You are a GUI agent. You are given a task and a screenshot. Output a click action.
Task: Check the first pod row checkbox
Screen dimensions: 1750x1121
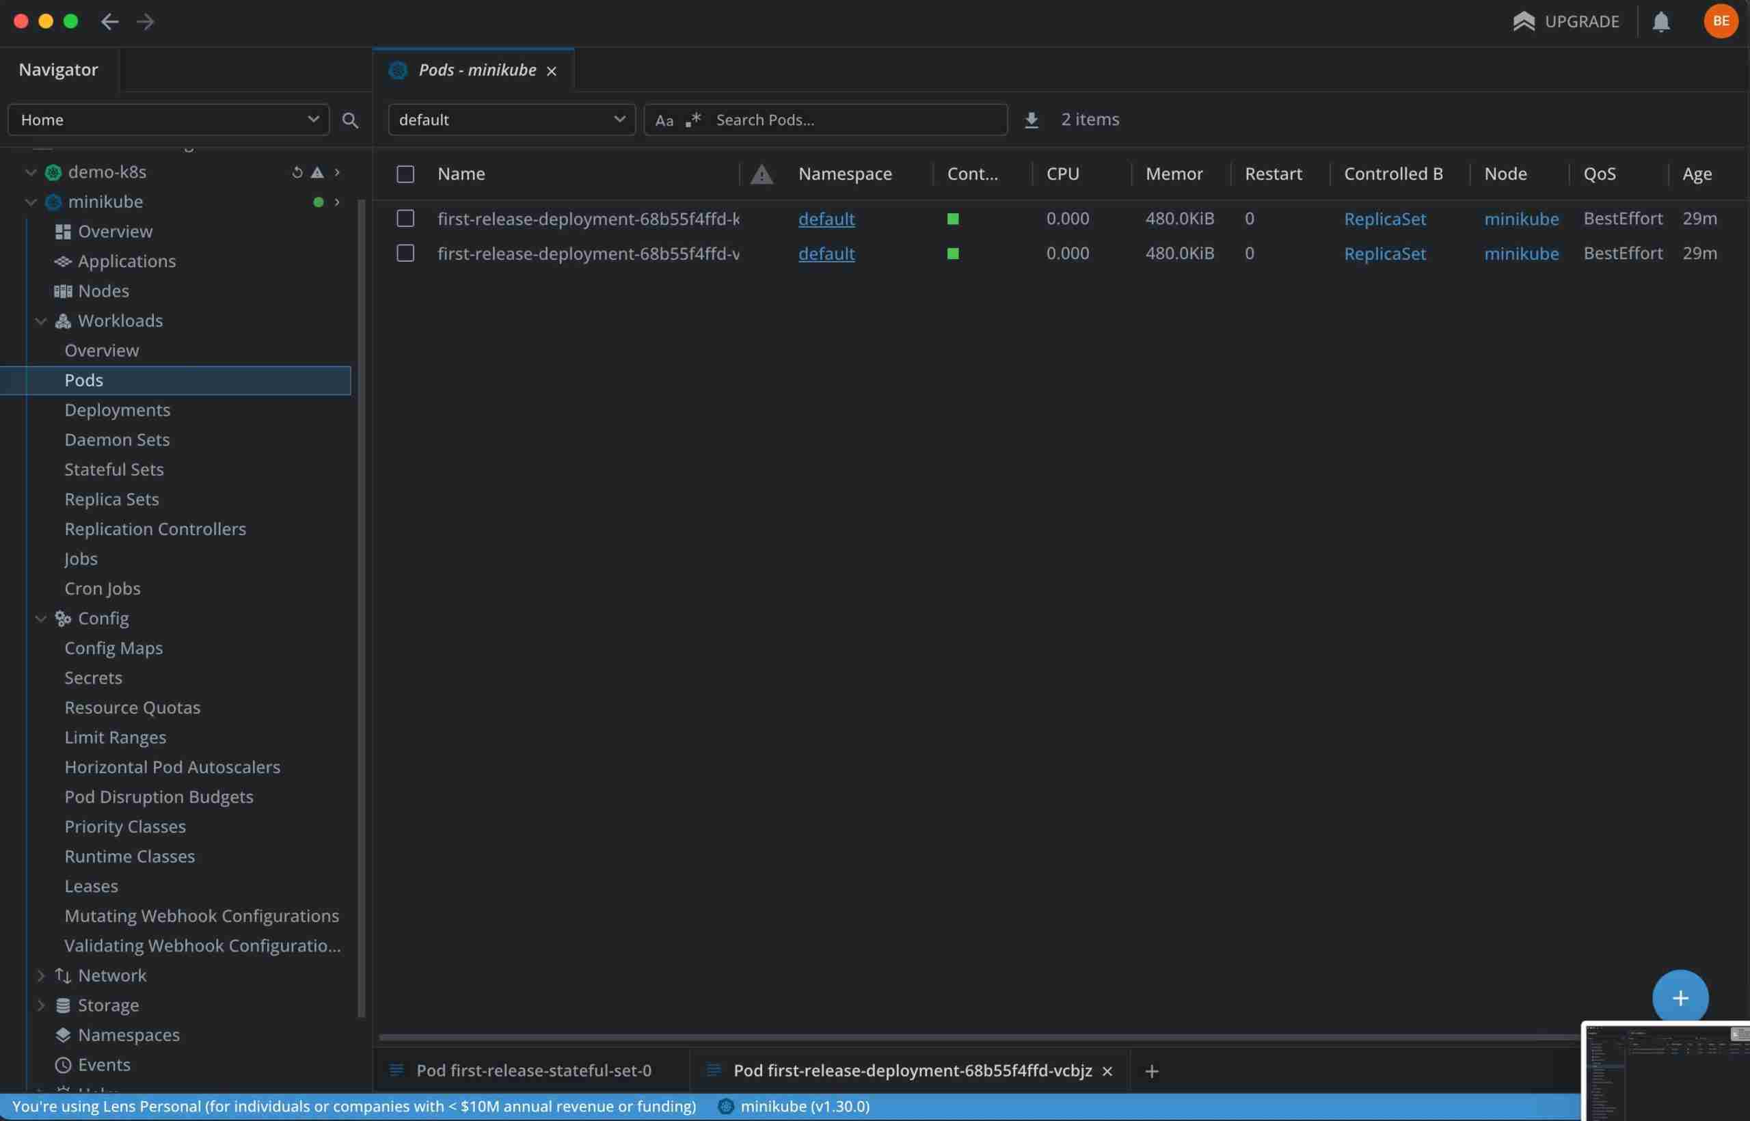pos(405,218)
